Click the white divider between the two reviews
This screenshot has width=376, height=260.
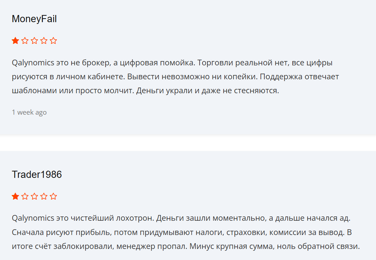(188, 143)
